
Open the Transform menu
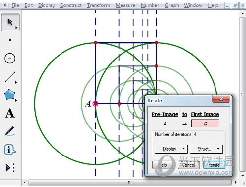coord(98,5)
